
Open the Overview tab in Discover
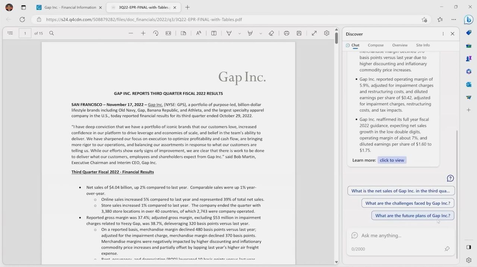click(x=399, y=45)
